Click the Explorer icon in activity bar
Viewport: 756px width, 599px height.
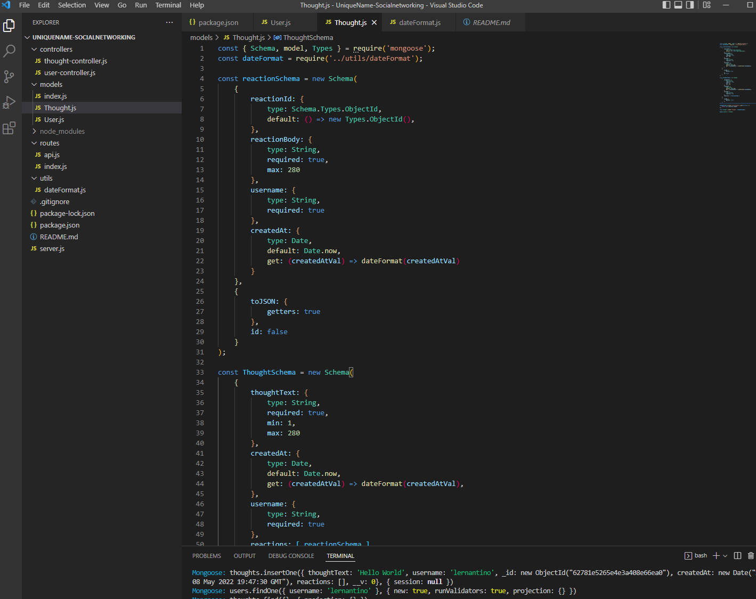point(9,25)
